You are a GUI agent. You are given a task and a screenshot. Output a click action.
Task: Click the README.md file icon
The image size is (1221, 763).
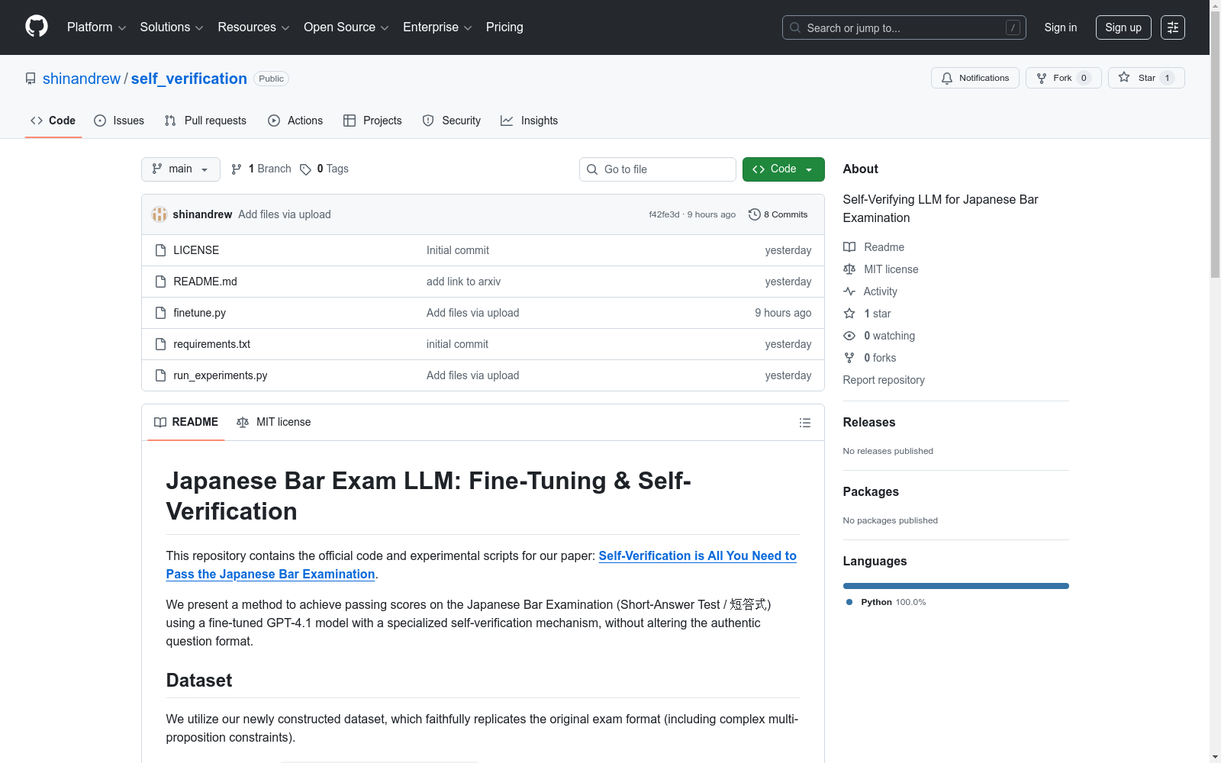(x=160, y=282)
